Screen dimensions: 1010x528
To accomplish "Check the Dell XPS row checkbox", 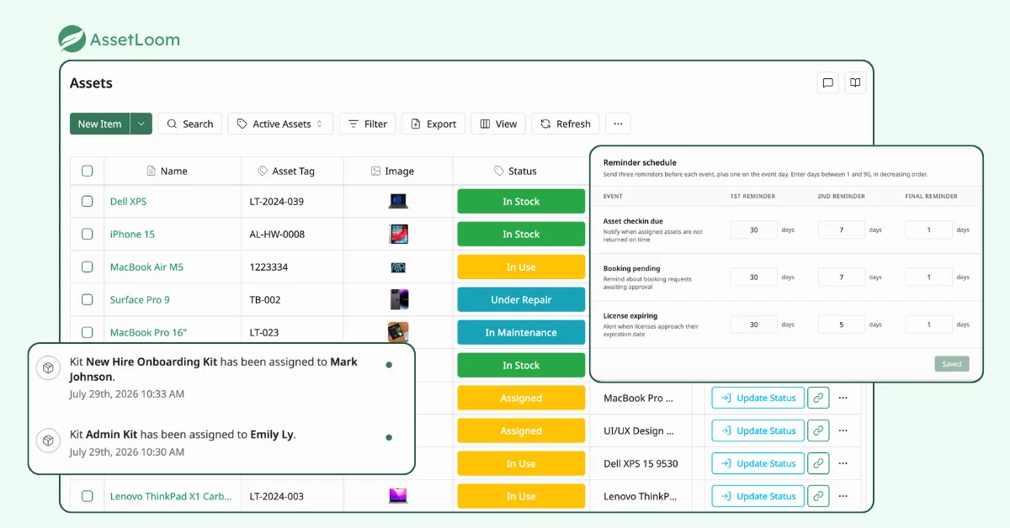I will (x=88, y=201).
